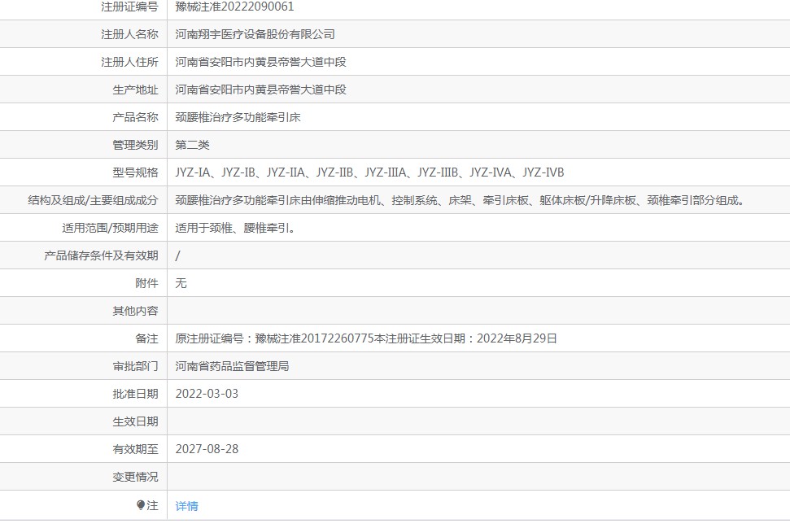Click the 附件 value 无

point(181,283)
